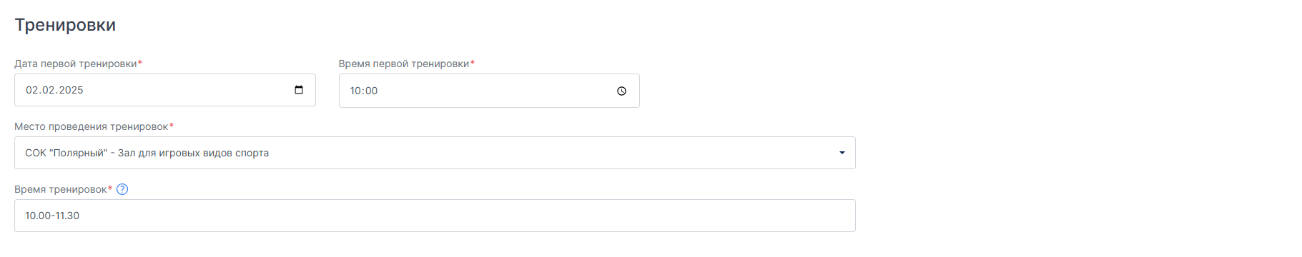Click the empty middle area of the time field
Image resolution: width=1302 pixels, height=257 pixels.
[493, 91]
